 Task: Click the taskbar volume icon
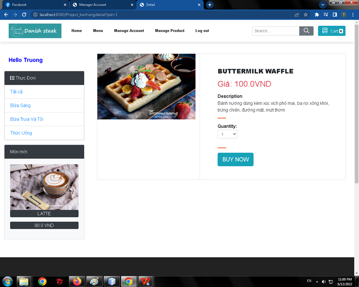pos(324,282)
